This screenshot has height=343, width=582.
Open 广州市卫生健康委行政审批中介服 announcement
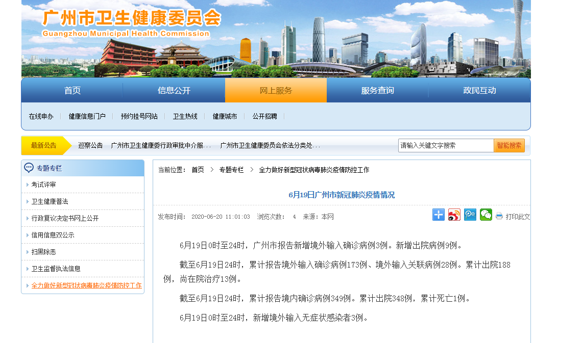[161, 146]
